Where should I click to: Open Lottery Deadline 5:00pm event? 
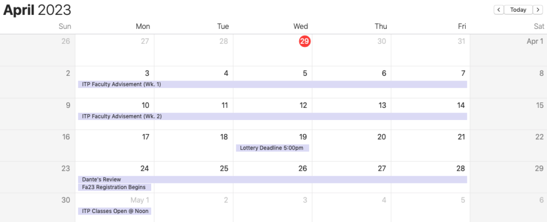pos(272,148)
